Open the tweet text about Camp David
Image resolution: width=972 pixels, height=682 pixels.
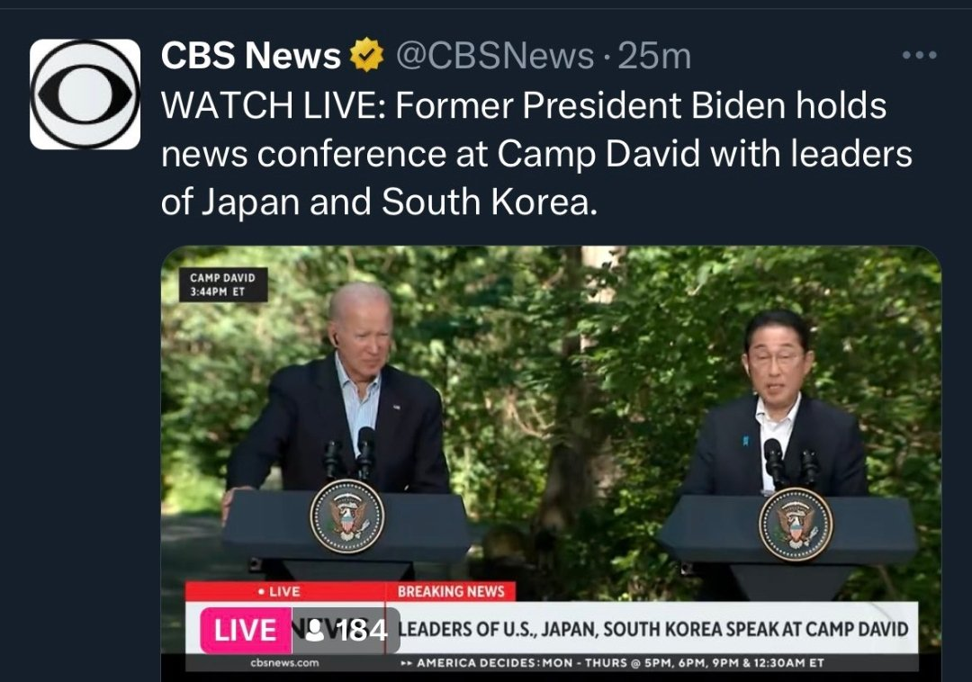535,154
